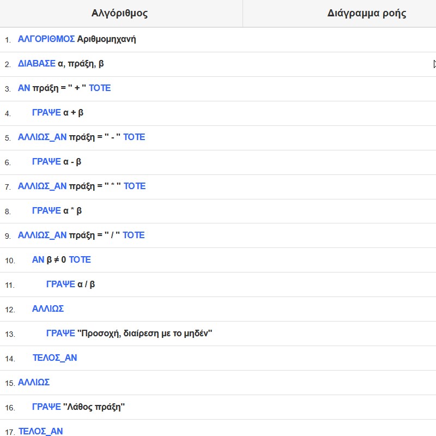Click line 13 ΓΡΑΨΕ "Προσοχή, διαίρεση με το μηδέν"
The height and width of the screenshot is (436, 436).
point(129,333)
